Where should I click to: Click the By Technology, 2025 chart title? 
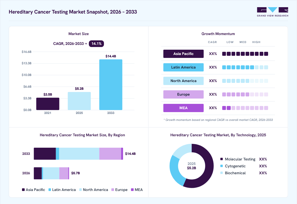(x=218, y=135)
